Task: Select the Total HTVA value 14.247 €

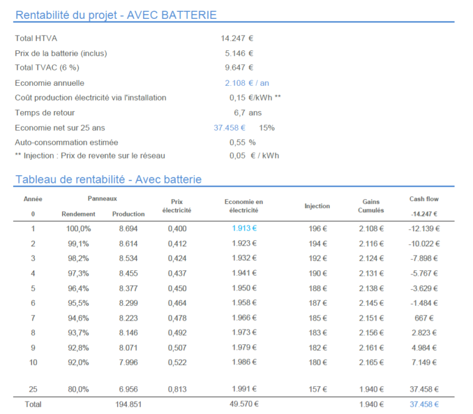Action: click(x=237, y=38)
